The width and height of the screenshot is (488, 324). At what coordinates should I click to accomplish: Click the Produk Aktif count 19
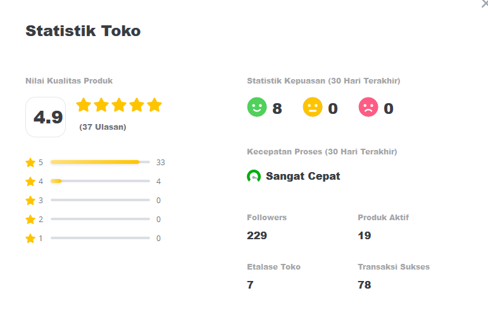coord(365,235)
